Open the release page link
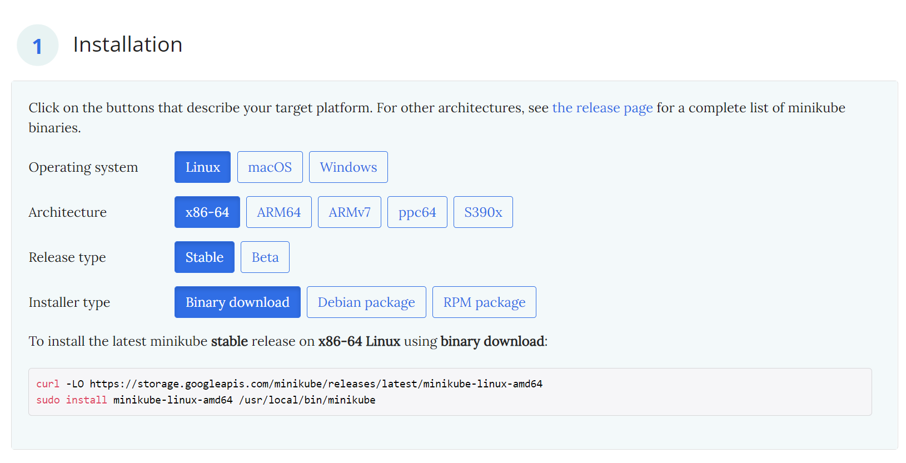The height and width of the screenshot is (463, 906). [x=603, y=107]
